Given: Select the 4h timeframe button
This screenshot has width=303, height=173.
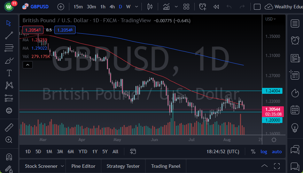Looking at the screenshot, I should point(112,7).
